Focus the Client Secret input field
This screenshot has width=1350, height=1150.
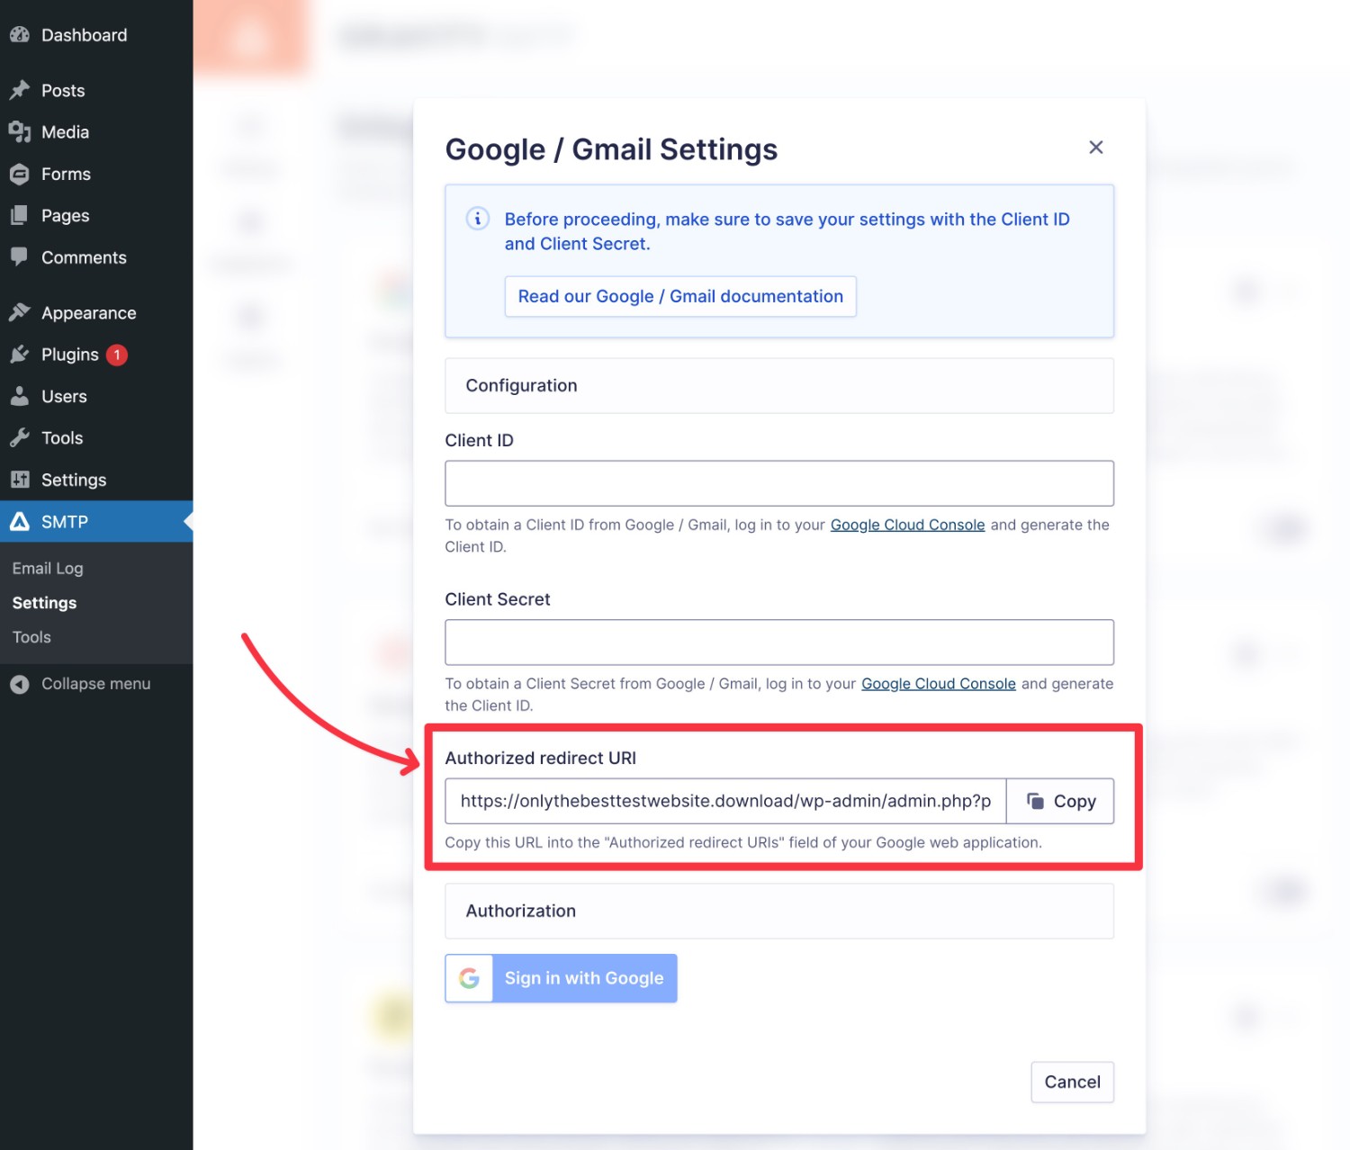[779, 642]
